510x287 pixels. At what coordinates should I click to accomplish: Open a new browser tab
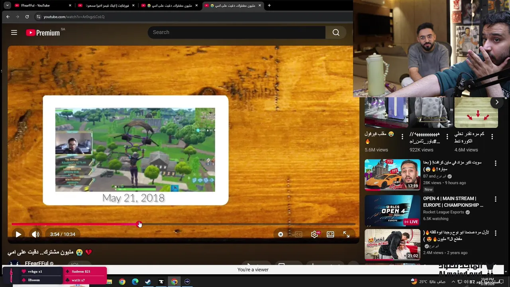[269, 6]
